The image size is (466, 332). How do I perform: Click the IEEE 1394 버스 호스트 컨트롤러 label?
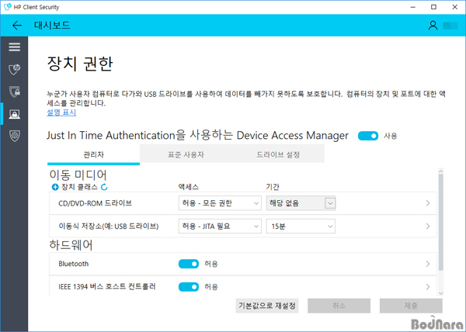pos(107,286)
